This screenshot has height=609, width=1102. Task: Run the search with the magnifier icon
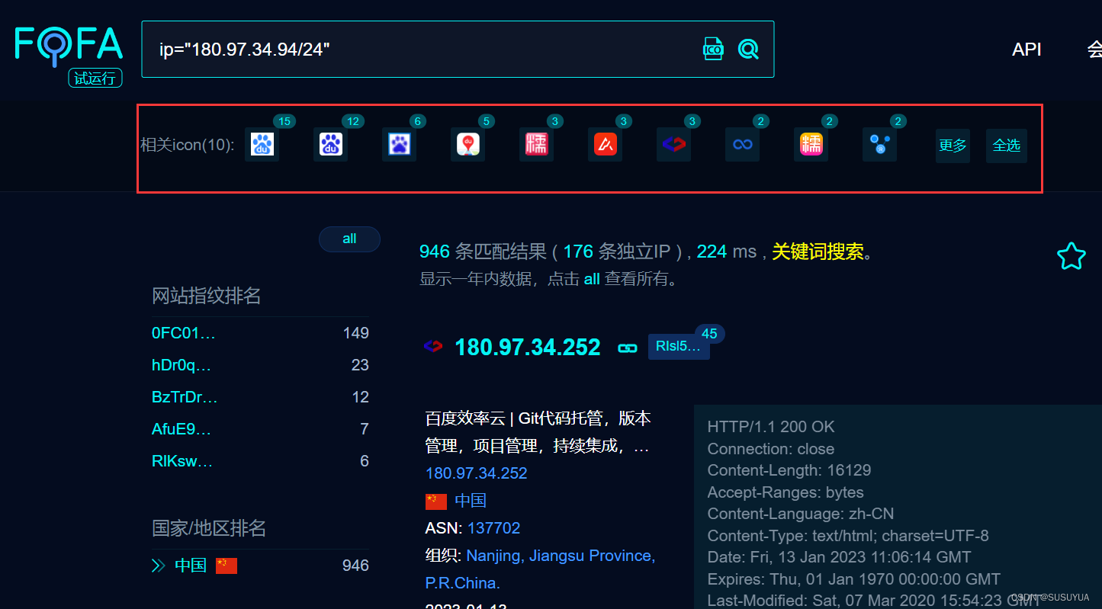749,49
